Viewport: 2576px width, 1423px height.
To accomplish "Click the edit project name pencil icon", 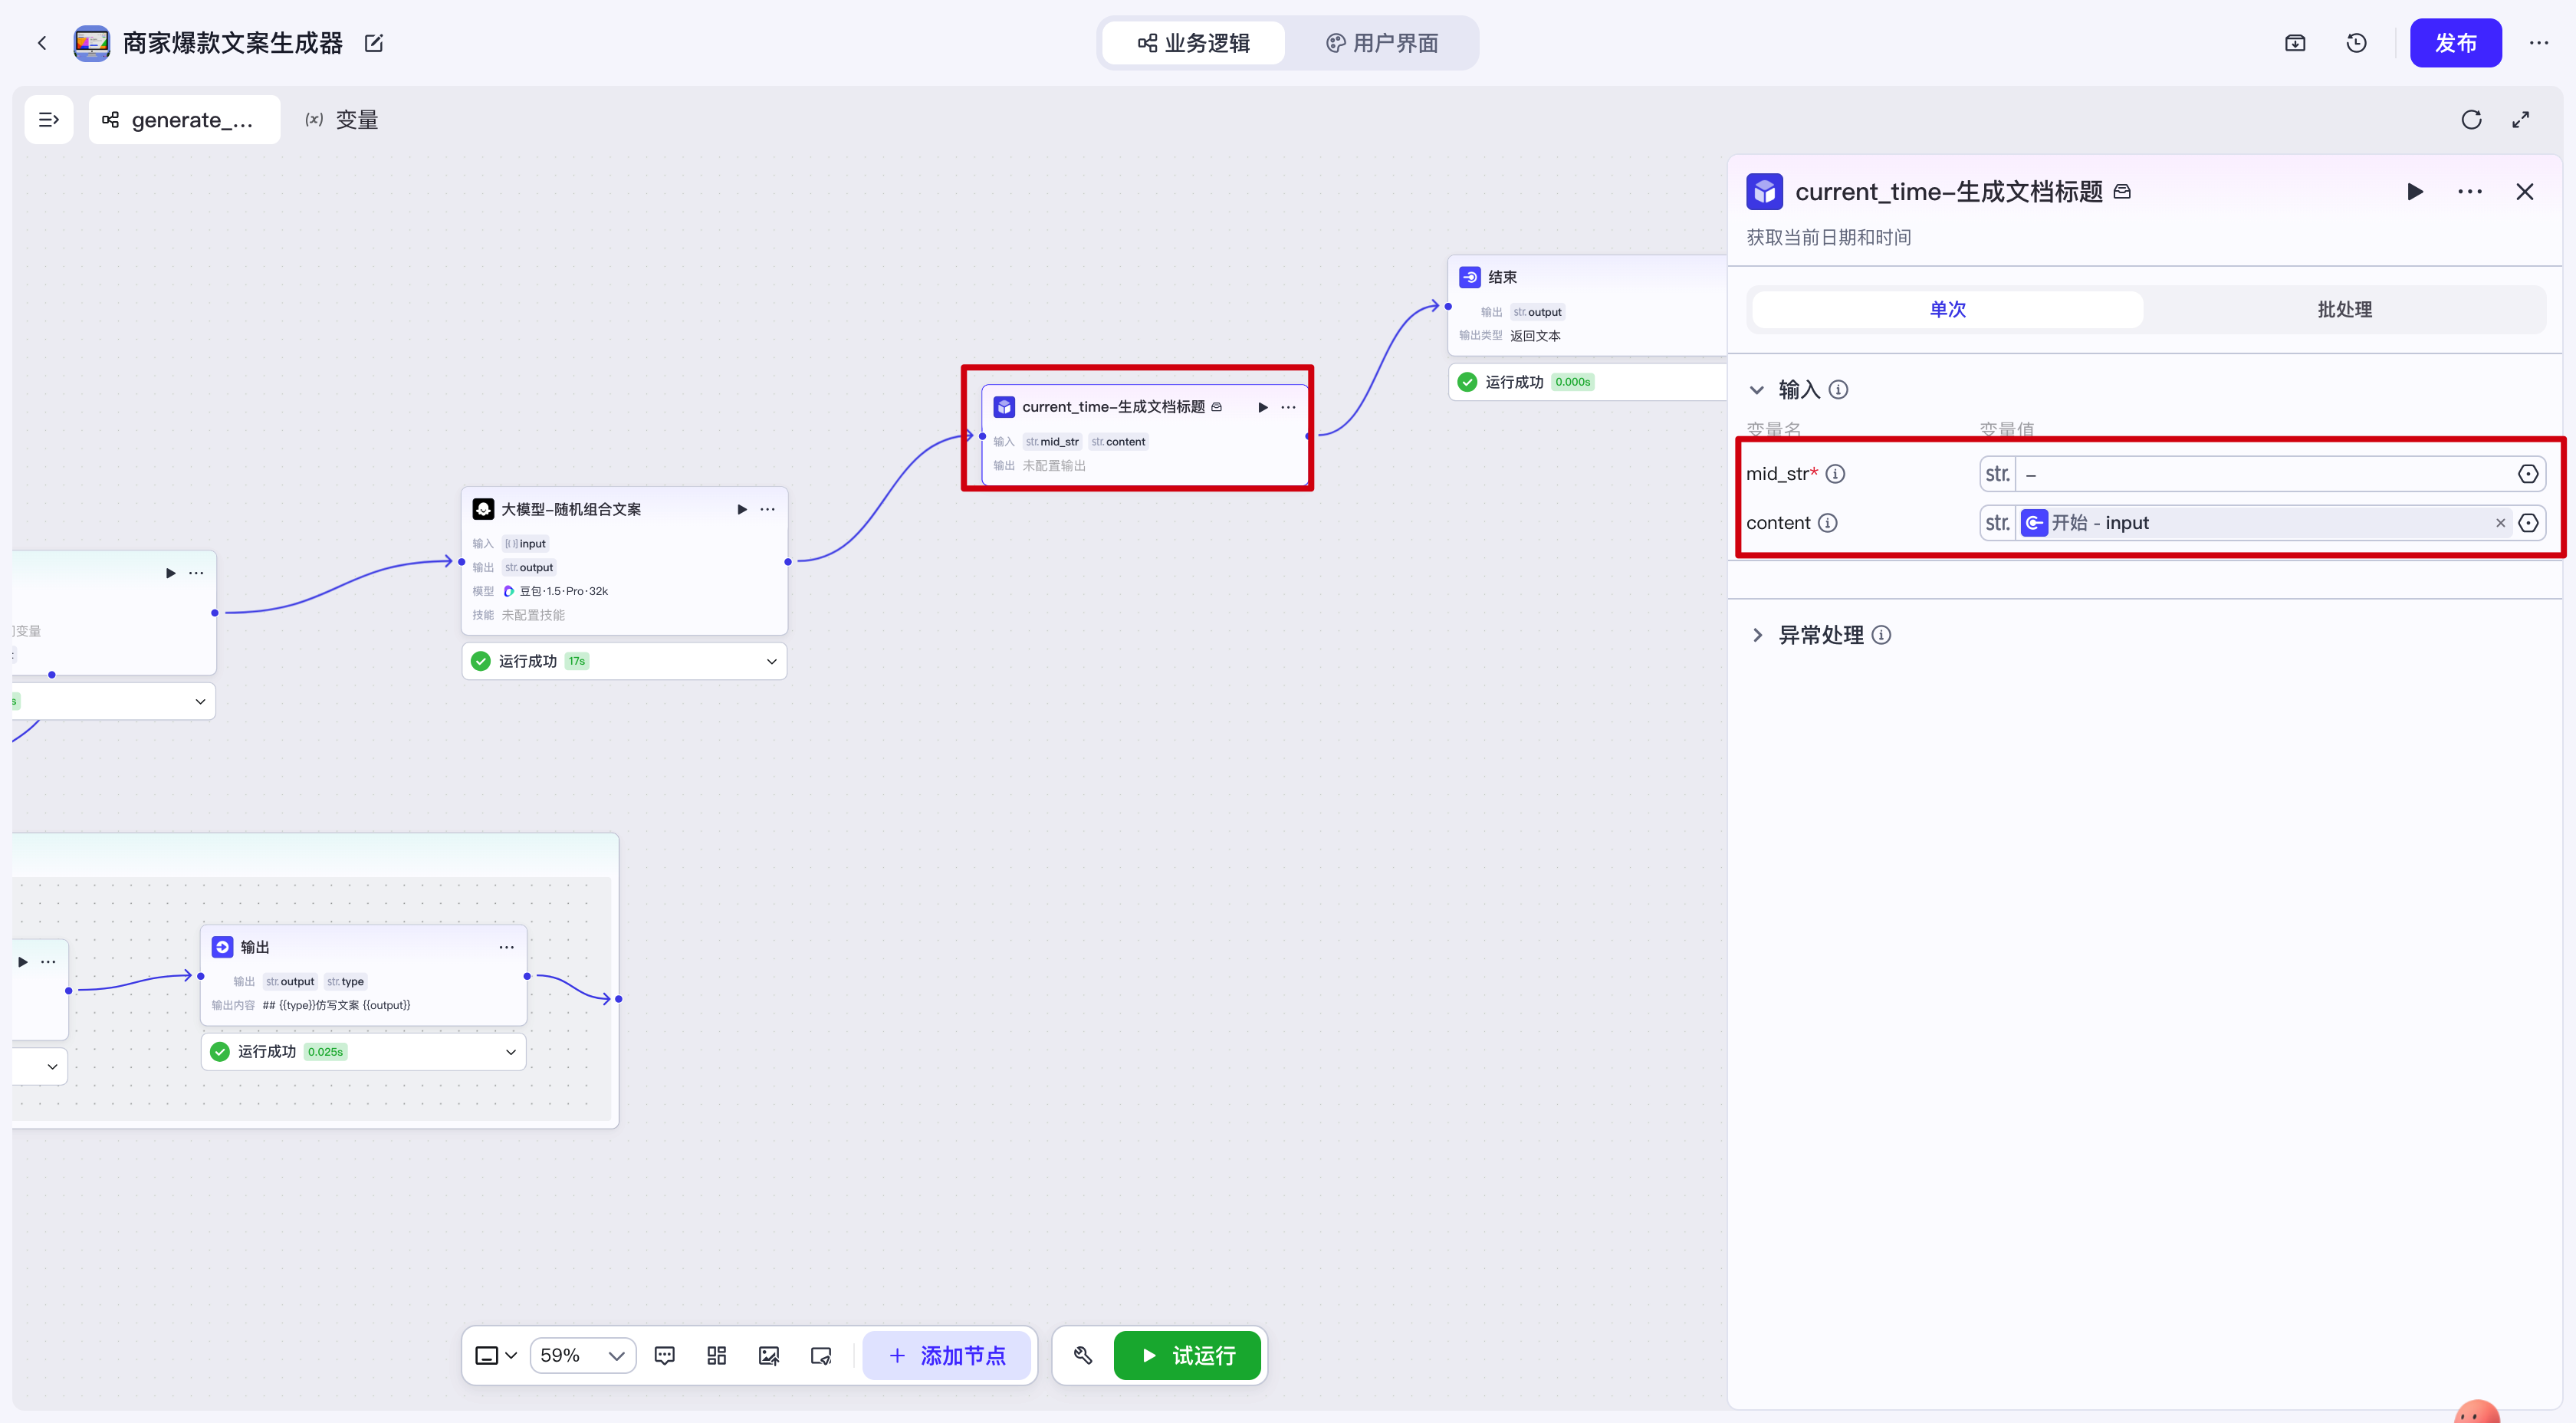I will pyautogui.click(x=374, y=43).
